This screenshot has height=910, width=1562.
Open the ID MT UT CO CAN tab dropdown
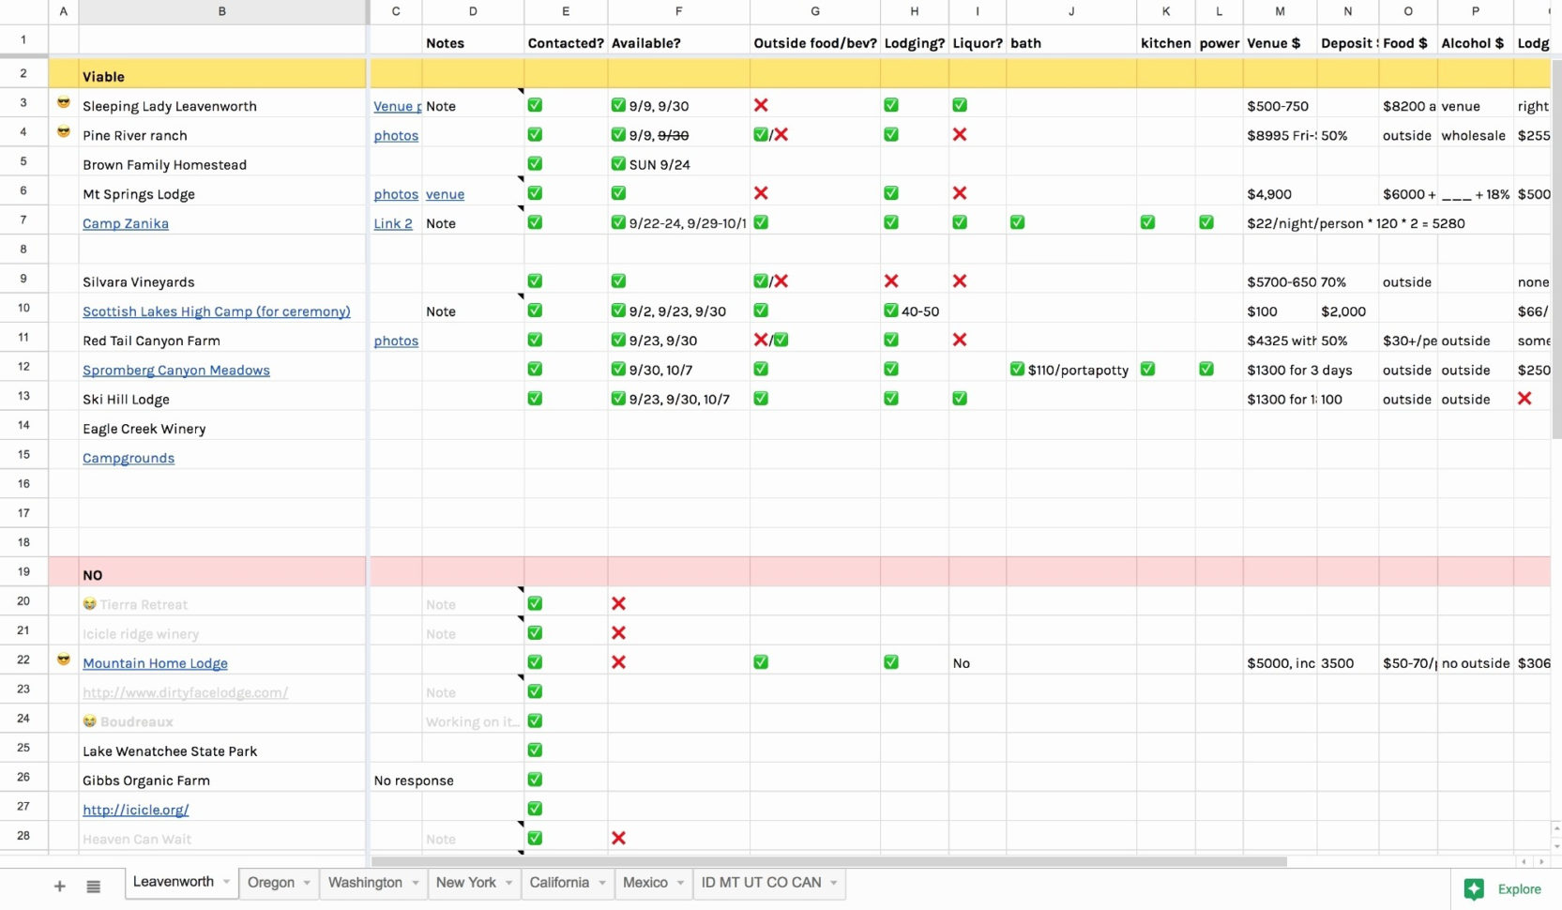pos(831,883)
